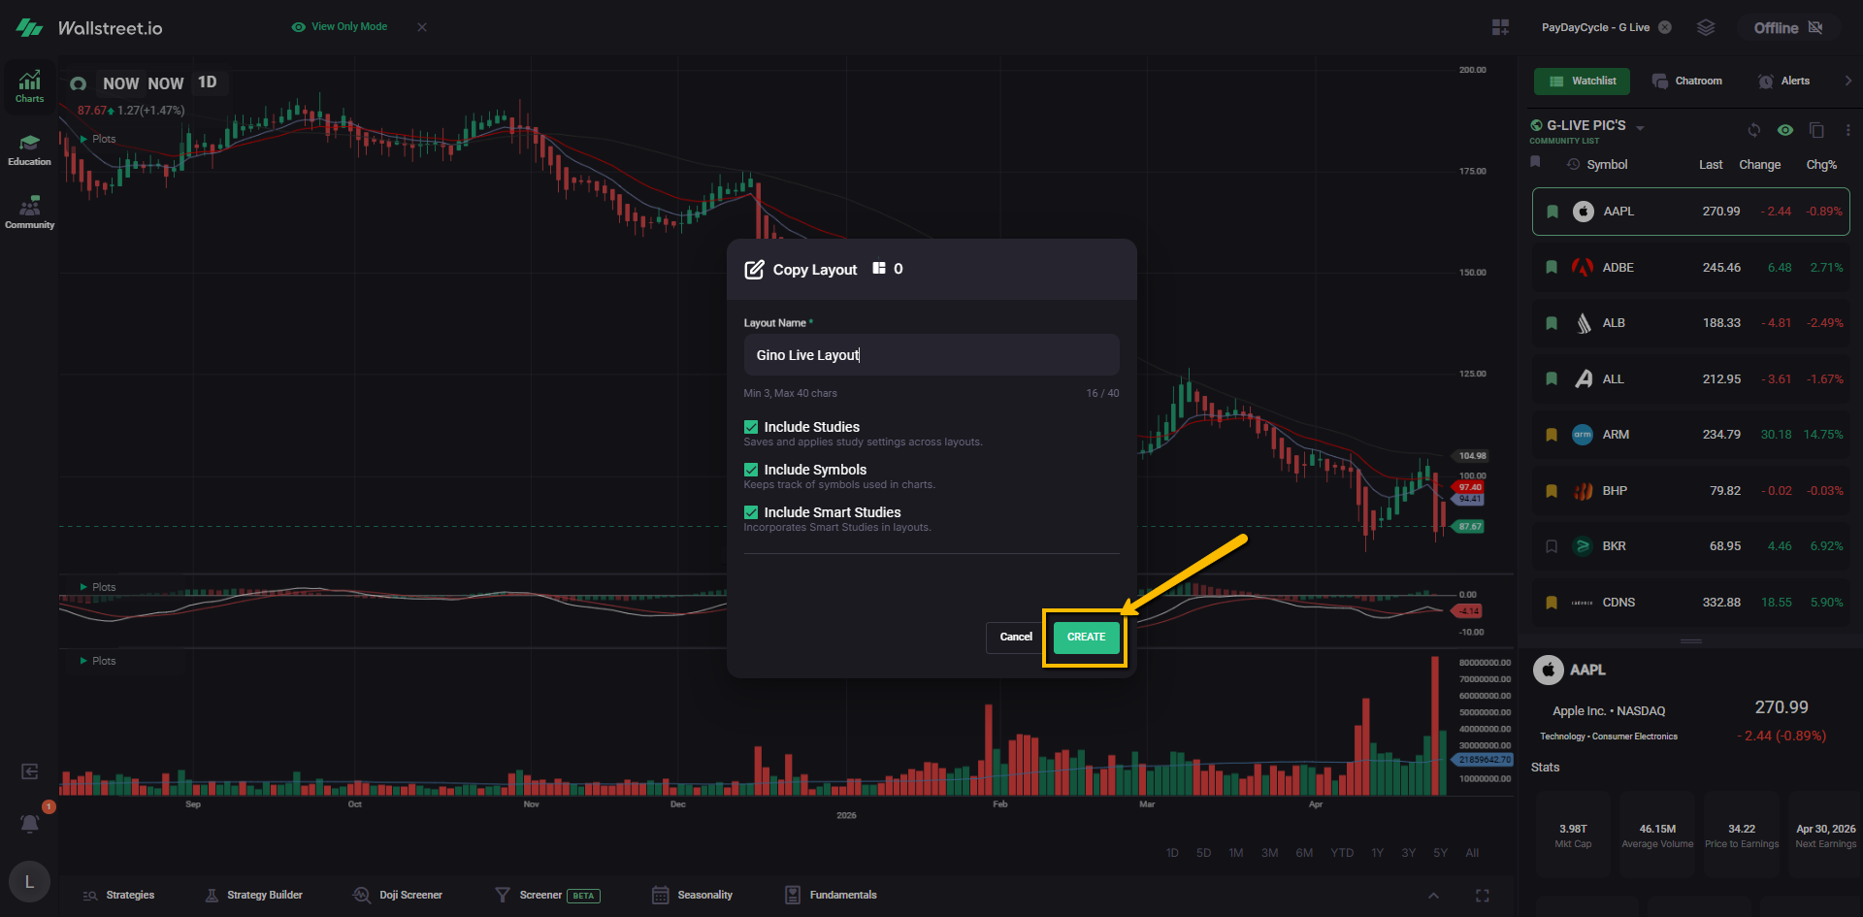Click the notifications bell icon
The image size is (1863, 917).
(30, 824)
